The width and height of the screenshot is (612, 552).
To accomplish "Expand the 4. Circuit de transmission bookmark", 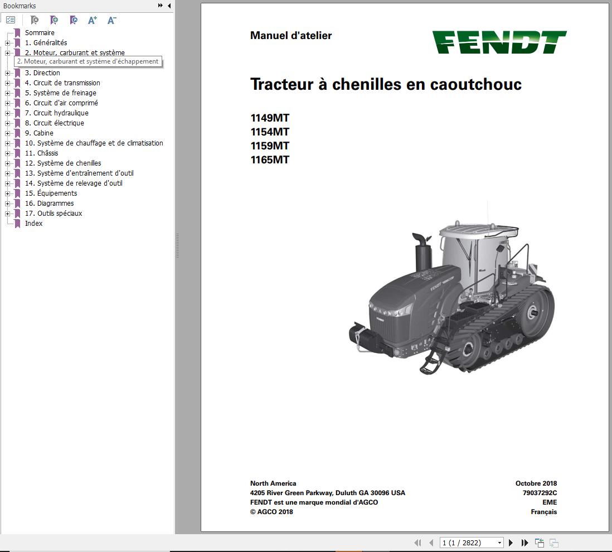I will point(7,84).
